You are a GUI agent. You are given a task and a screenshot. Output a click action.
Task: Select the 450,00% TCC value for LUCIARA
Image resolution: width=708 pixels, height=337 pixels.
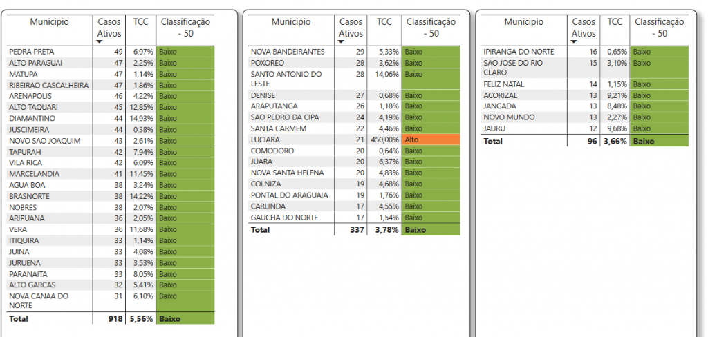tap(383, 139)
